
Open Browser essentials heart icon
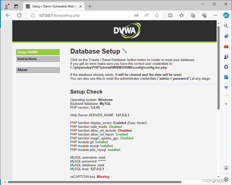click(x=204, y=15)
